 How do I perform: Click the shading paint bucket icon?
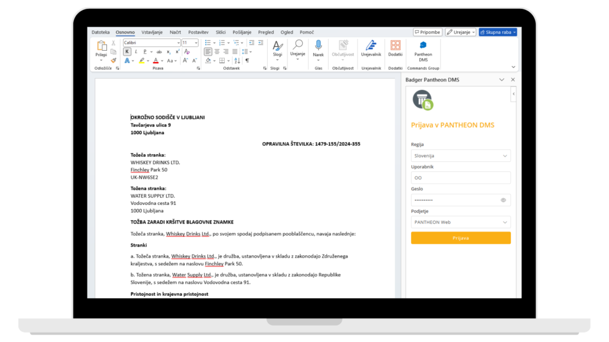coord(208,61)
